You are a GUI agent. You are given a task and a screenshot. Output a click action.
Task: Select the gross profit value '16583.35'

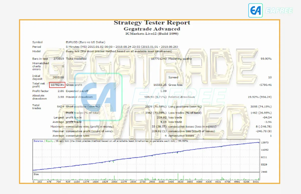point(160,85)
